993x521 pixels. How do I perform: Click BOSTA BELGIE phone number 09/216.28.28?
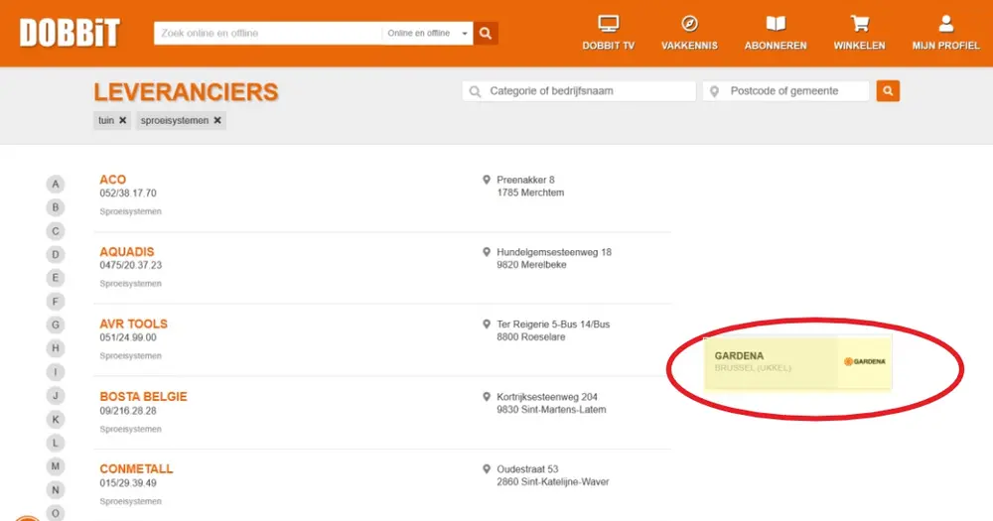click(128, 411)
